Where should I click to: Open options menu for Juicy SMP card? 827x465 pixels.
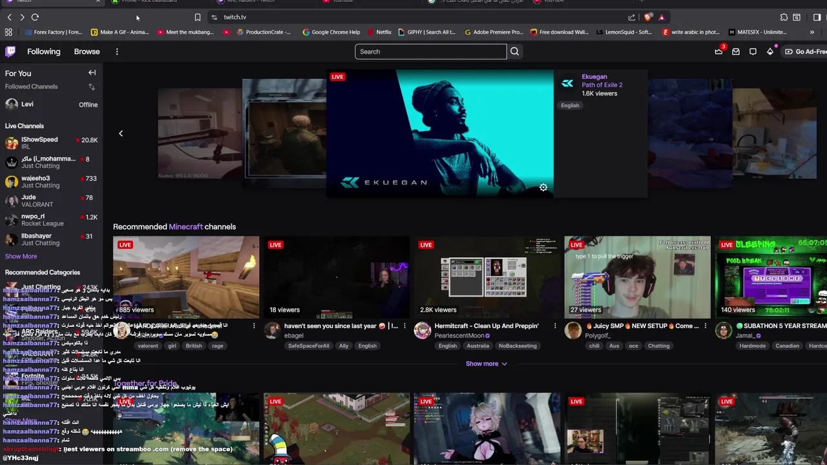coord(706,326)
